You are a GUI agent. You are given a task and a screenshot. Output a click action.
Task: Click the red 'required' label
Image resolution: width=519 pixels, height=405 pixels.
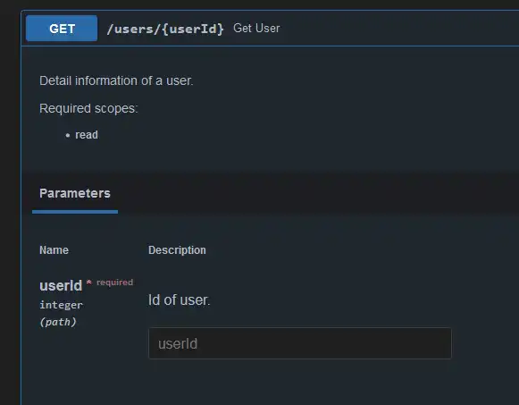pos(115,283)
